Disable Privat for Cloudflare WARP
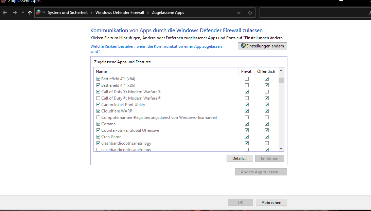371x211 pixels. 247,111
